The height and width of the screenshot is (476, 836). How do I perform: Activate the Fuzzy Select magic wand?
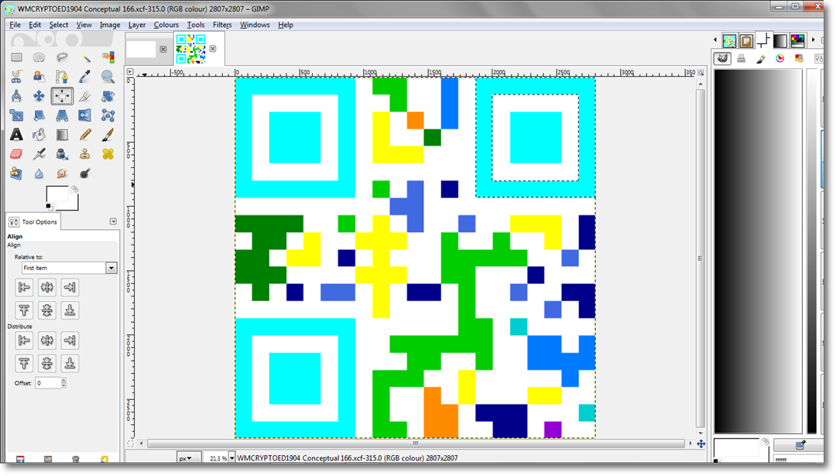coord(85,57)
